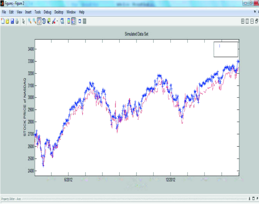Open the Insert menu
Screen dimensions: 259x204
tap(28, 12)
